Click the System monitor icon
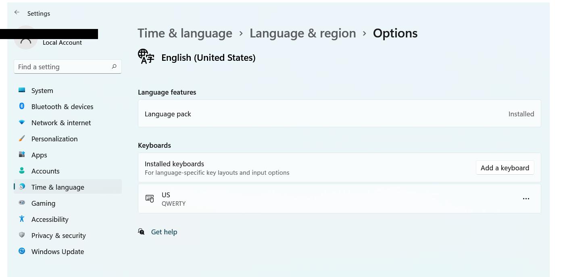This screenshot has height=277, width=563. 22,90
